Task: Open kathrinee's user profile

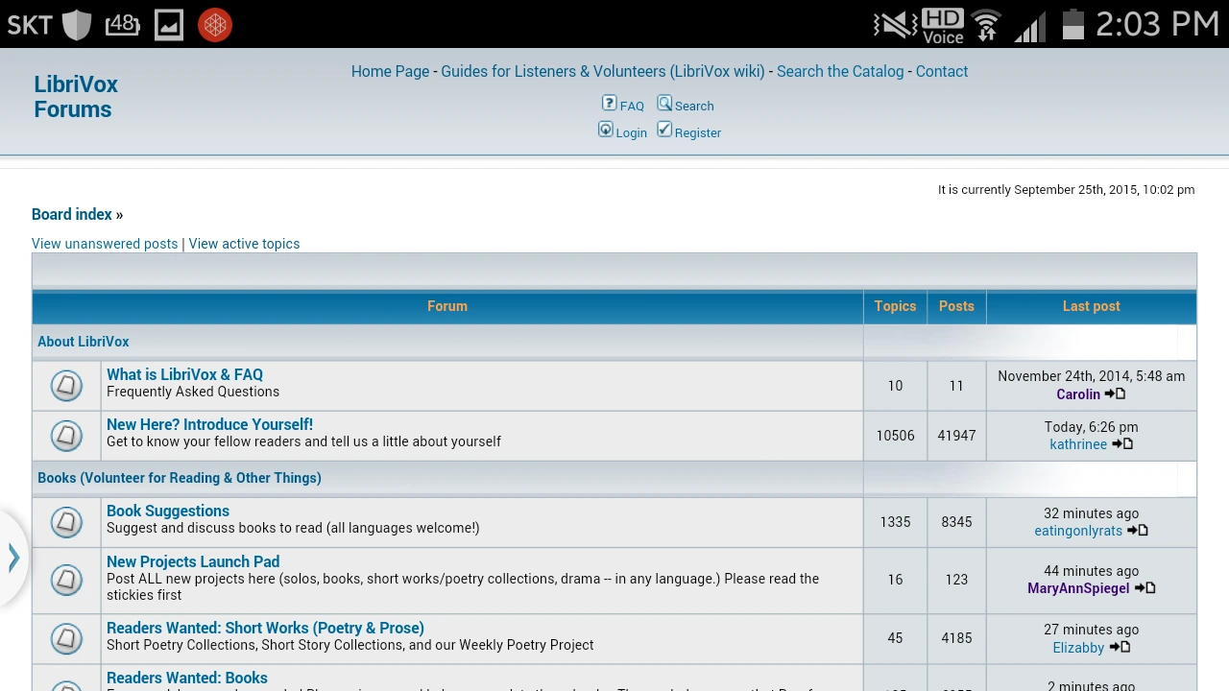Action: tap(1078, 444)
